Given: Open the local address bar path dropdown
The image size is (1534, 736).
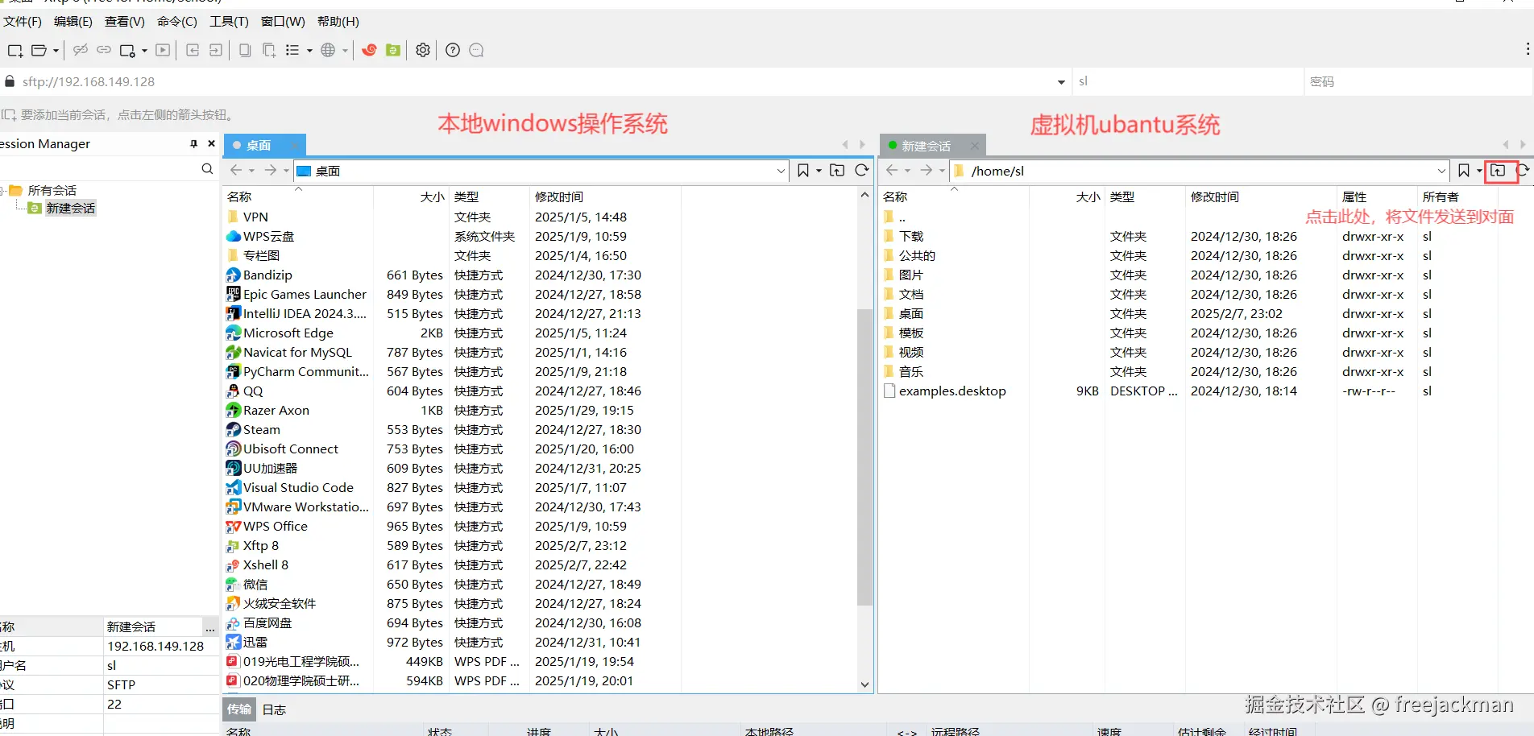Looking at the screenshot, I should (x=779, y=171).
